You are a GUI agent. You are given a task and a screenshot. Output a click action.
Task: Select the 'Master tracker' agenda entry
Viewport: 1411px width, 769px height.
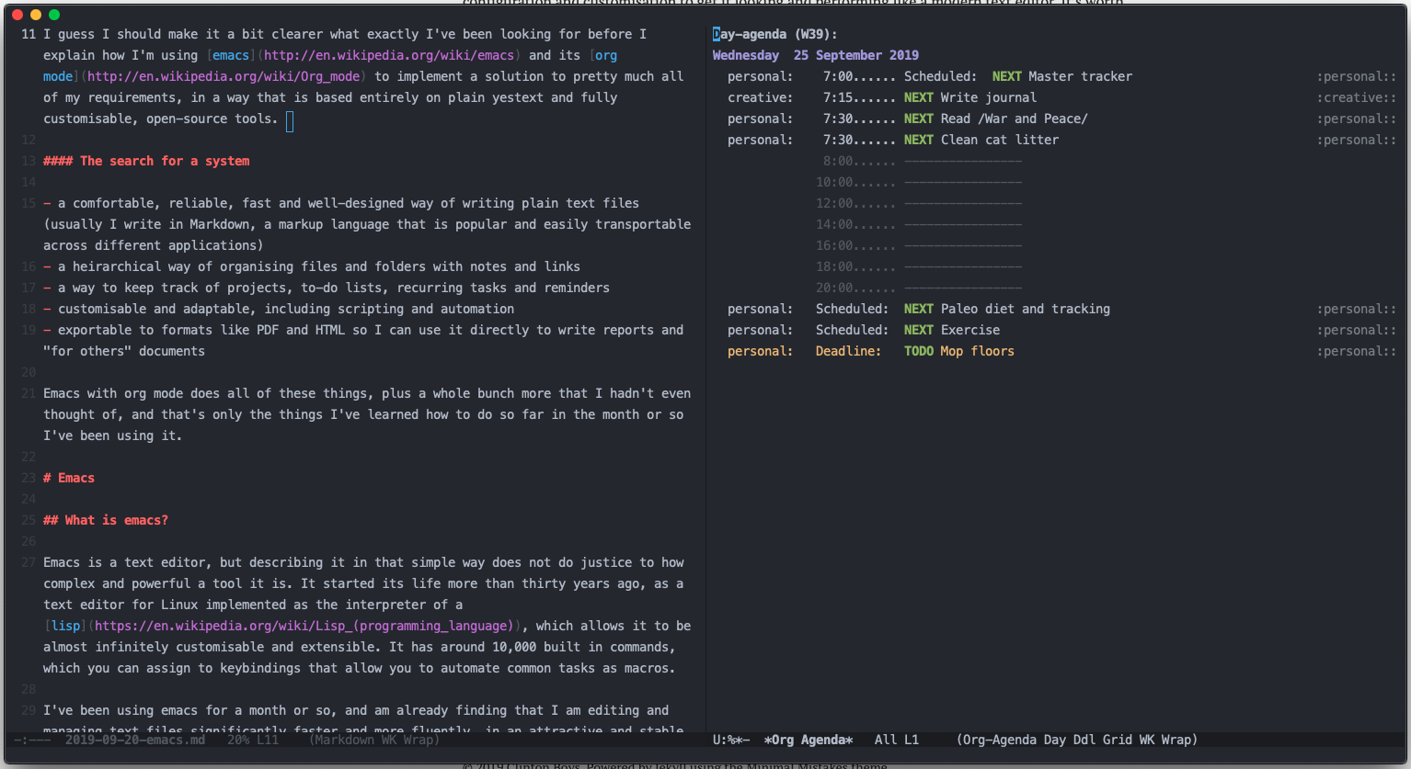(1080, 76)
